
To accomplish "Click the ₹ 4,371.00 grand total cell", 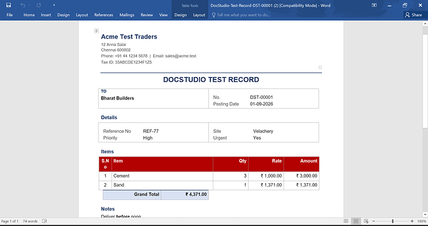I will [185, 194].
